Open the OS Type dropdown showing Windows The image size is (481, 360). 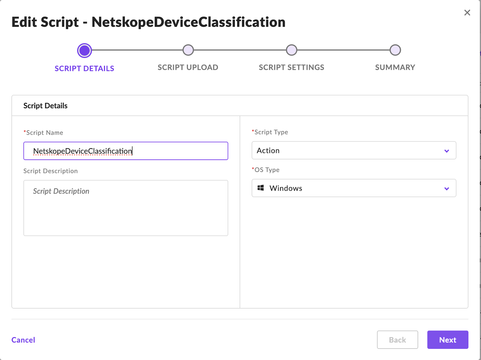[354, 188]
